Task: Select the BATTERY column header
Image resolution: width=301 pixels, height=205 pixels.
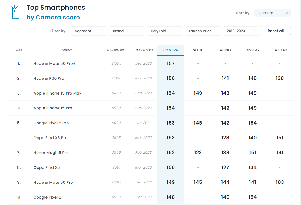Action: tap(280, 50)
